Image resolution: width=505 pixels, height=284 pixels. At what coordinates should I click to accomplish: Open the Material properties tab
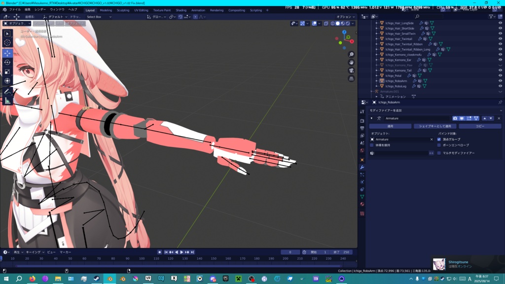coord(362,204)
